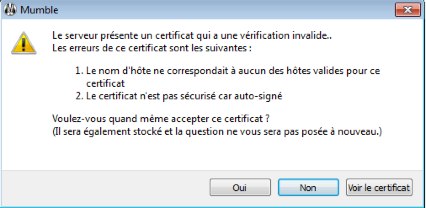Reject the certificate with Non
Image resolution: width=426 pixels, height=208 pixels.
308,187
